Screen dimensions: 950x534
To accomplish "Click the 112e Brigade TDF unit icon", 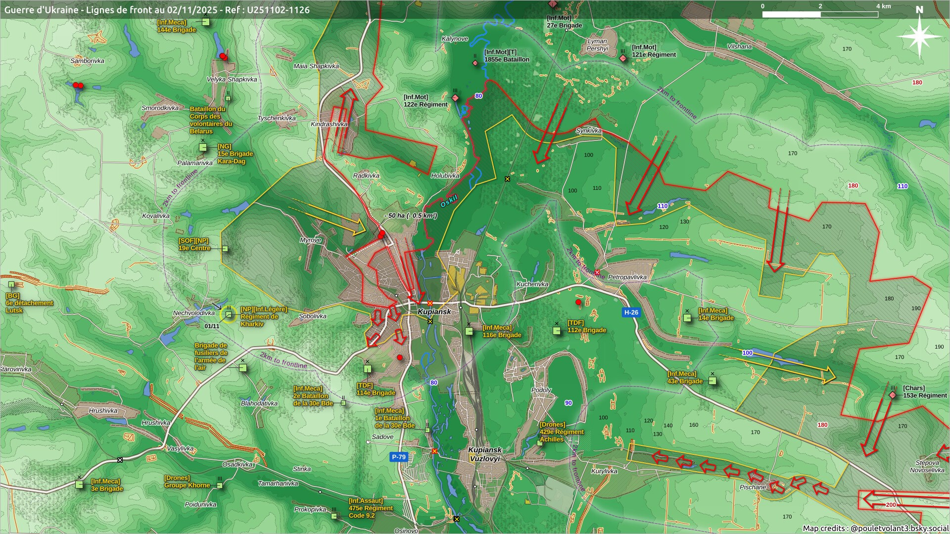I will (557, 330).
